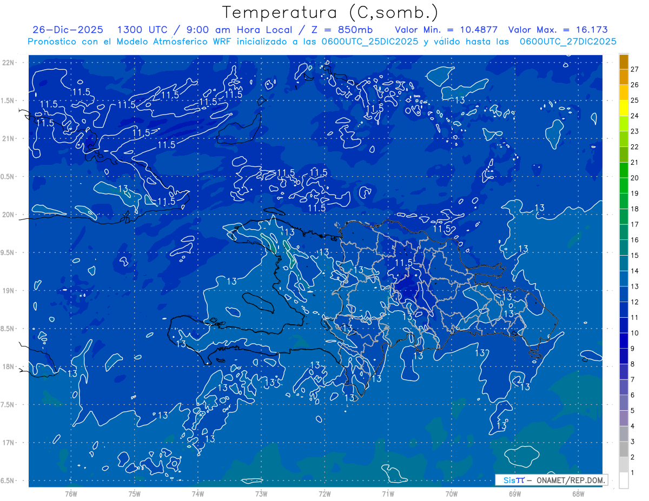Click the "20N" latitude label
The image size is (649, 501).
coord(9,215)
